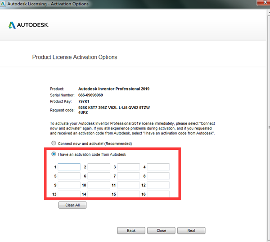Focus activation code field 8
Screen dimensions: 270x242
coord(158,176)
